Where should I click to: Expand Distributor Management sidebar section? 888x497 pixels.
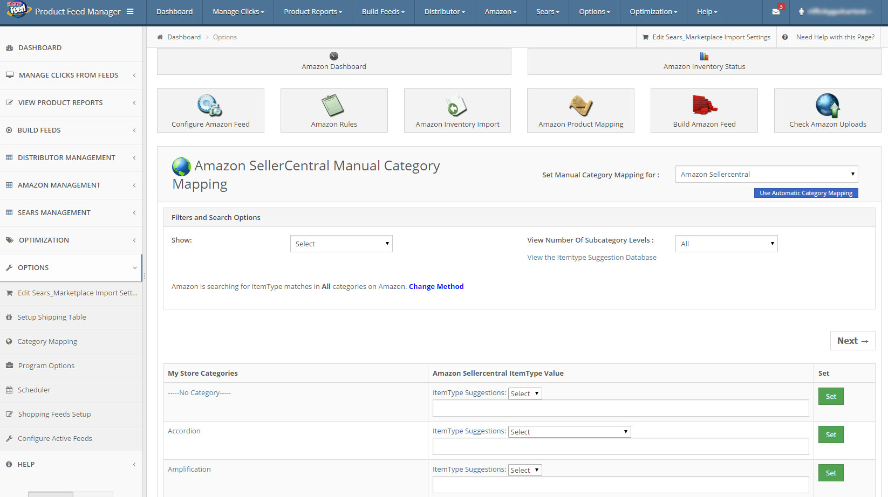71,158
